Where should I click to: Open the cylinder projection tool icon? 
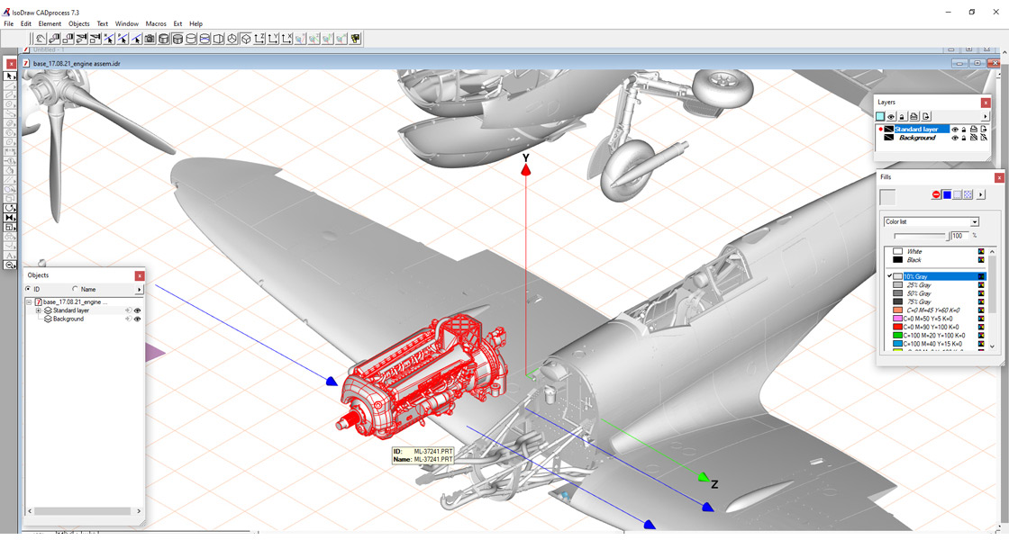[164, 39]
